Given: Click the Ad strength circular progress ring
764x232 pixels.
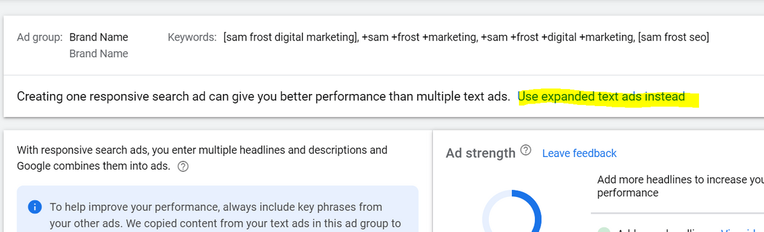Looking at the screenshot, I should click(x=512, y=212).
